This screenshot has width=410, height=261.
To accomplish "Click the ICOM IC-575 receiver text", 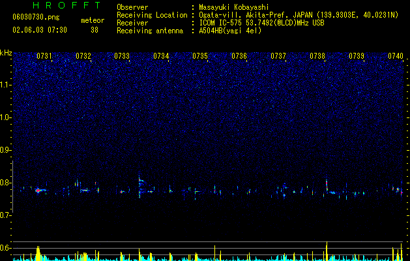I will 261,23.
